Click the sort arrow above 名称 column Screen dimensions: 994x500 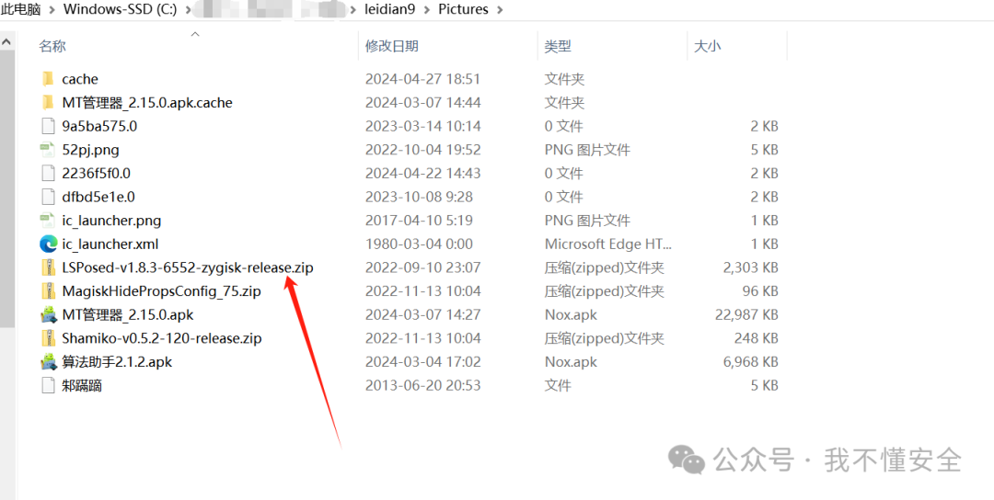click(x=195, y=33)
